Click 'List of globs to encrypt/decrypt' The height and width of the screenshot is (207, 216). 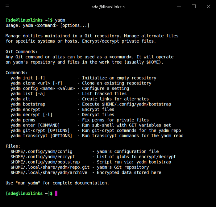pyautogui.click(x=136, y=157)
